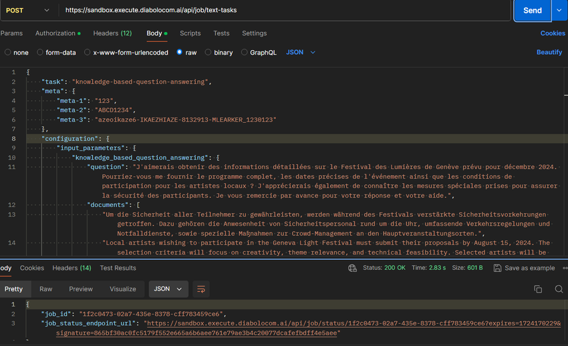
Task: Switch to the Test Results tab
Action: point(118,268)
